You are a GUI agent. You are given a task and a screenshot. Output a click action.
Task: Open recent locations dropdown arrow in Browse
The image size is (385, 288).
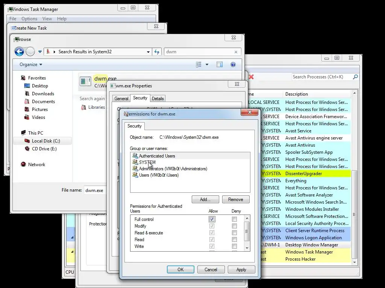40,52
